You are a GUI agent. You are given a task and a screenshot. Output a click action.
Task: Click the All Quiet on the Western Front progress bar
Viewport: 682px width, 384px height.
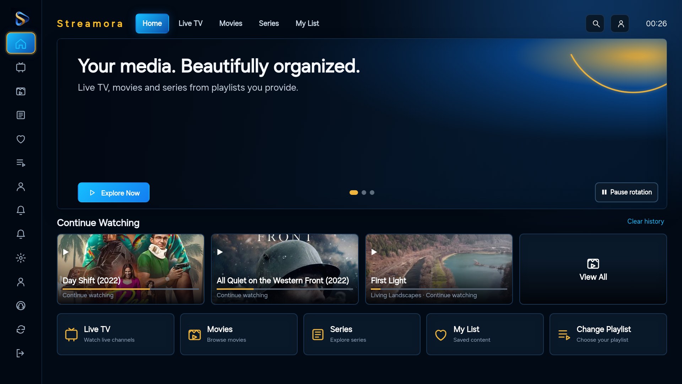pos(285,289)
